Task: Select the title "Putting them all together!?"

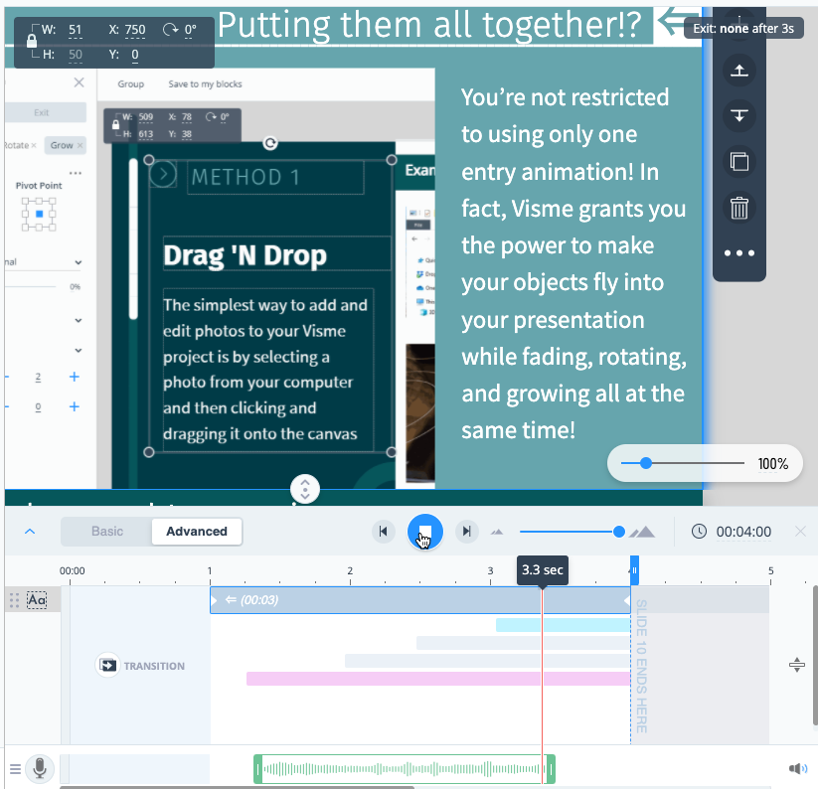Action: 428,25
